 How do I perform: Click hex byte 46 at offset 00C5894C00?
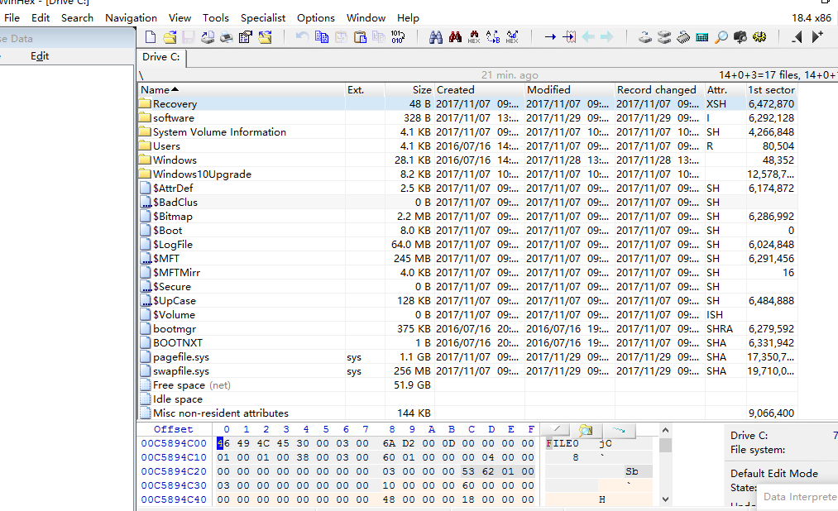(222, 444)
